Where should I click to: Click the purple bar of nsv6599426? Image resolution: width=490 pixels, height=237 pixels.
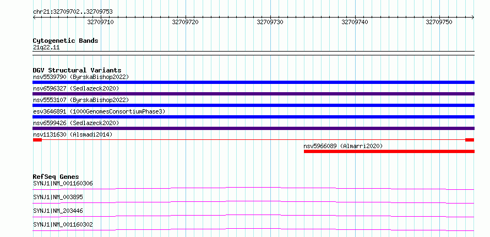coord(253,128)
